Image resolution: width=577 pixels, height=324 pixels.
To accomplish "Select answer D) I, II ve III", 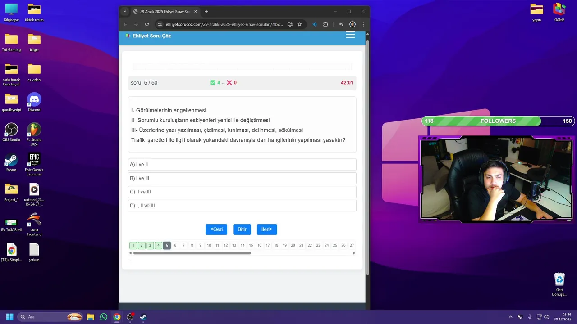I will pos(242,206).
